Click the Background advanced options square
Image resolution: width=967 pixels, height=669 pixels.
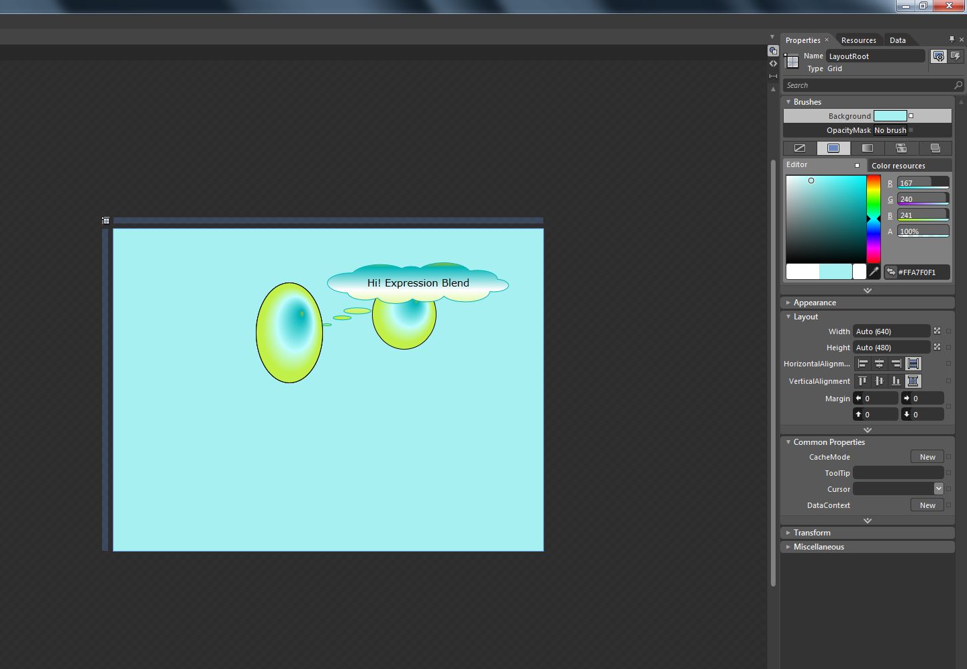tap(911, 116)
